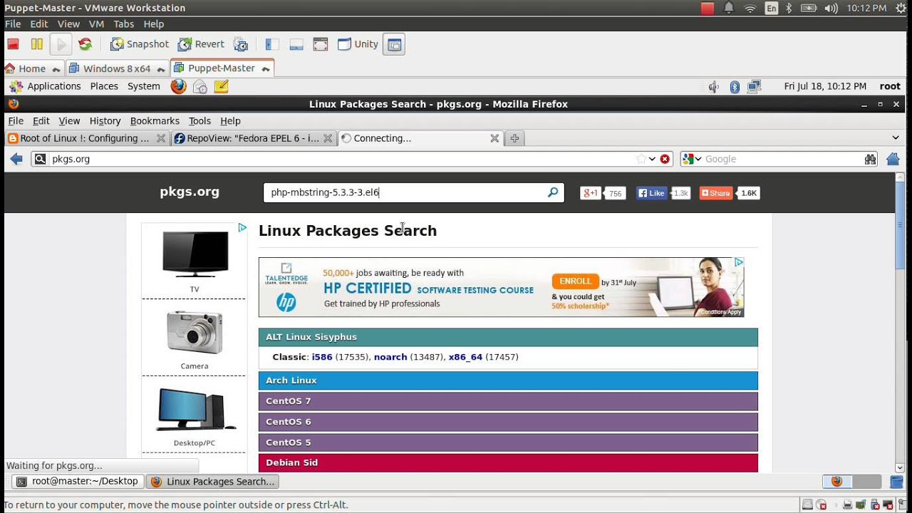Open the x86_64 Classic repository link
This screenshot has width=912, height=513.
pos(465,357)
